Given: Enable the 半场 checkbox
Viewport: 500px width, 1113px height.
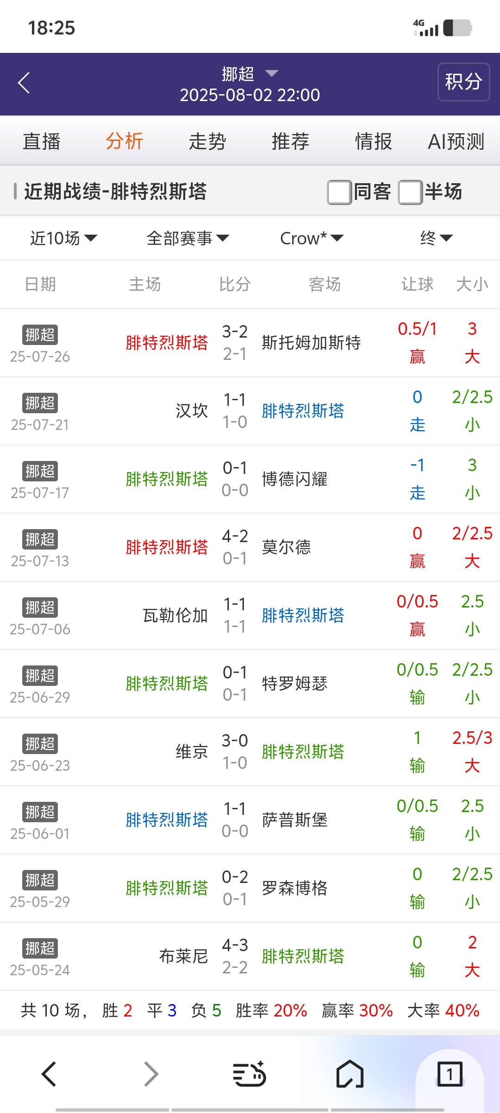Looking at the screenshot, I should coord(410,192).
